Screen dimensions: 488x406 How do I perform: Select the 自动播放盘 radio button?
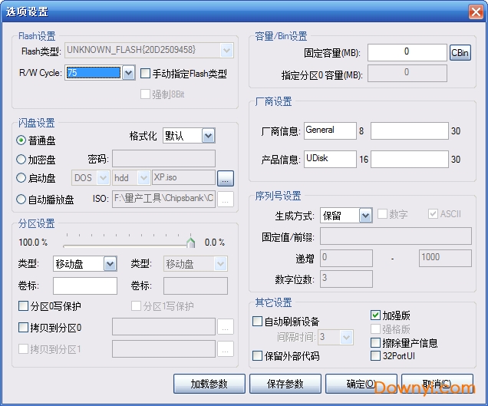pyautogui.click(x=21, y=200)
